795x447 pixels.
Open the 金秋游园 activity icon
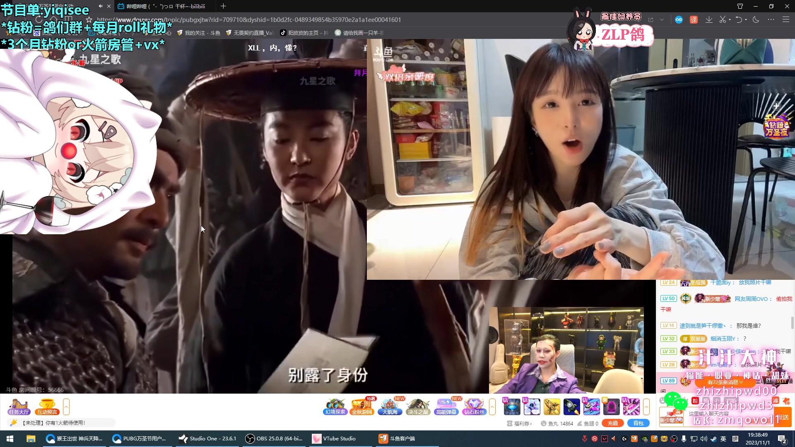362,406
